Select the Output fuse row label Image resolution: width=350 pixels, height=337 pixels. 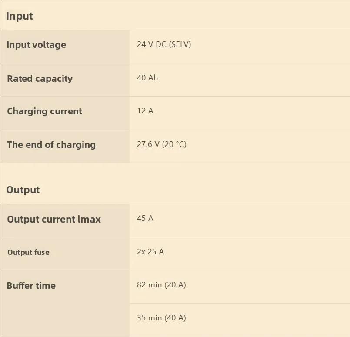[28, 252]
